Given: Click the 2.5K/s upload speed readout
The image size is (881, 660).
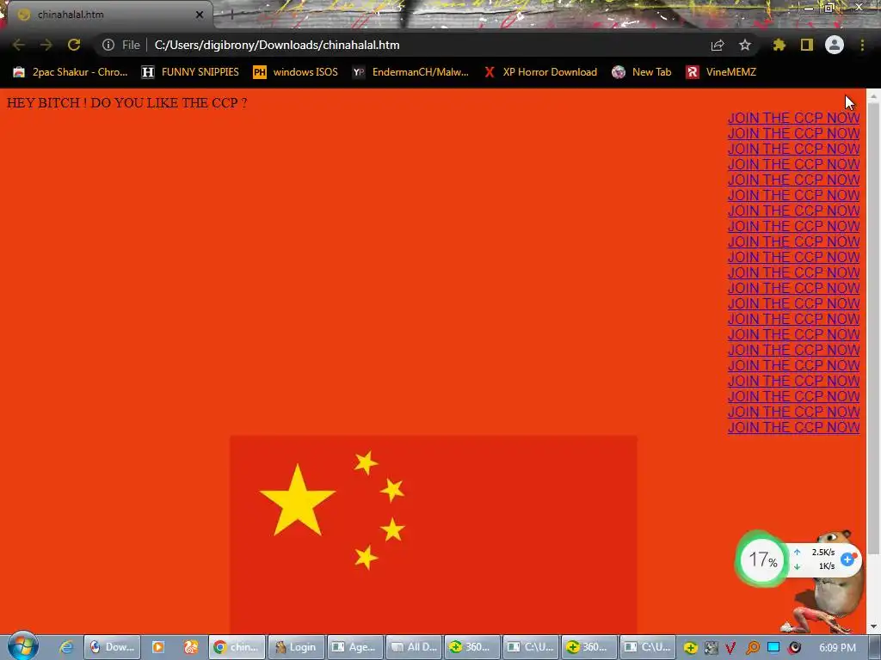Looking at the screenshot, I should 822,553.
